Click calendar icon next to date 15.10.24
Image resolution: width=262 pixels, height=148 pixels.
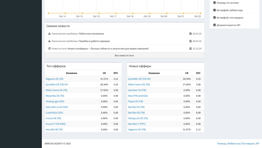tap(190, 49)
